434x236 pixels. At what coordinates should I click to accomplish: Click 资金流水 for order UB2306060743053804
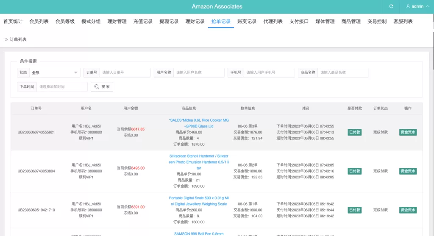pyautogui.click(x=408, y=171)
